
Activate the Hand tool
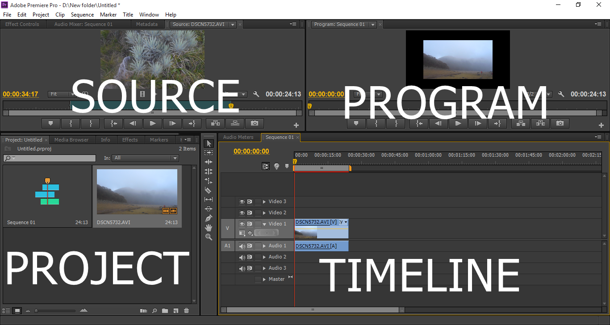(209, 227)
